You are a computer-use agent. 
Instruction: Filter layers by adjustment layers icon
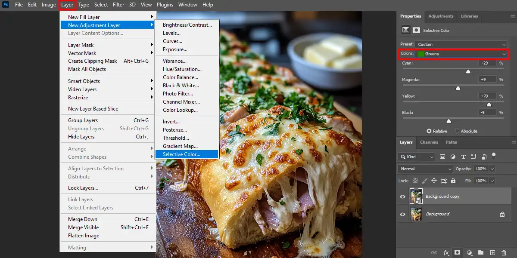453,157
